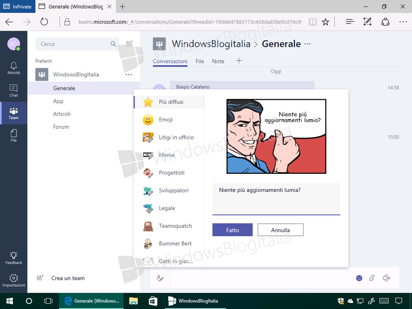412x309 pixels.
Task: Open the Attività notifications bell
Action: [14, 68]
